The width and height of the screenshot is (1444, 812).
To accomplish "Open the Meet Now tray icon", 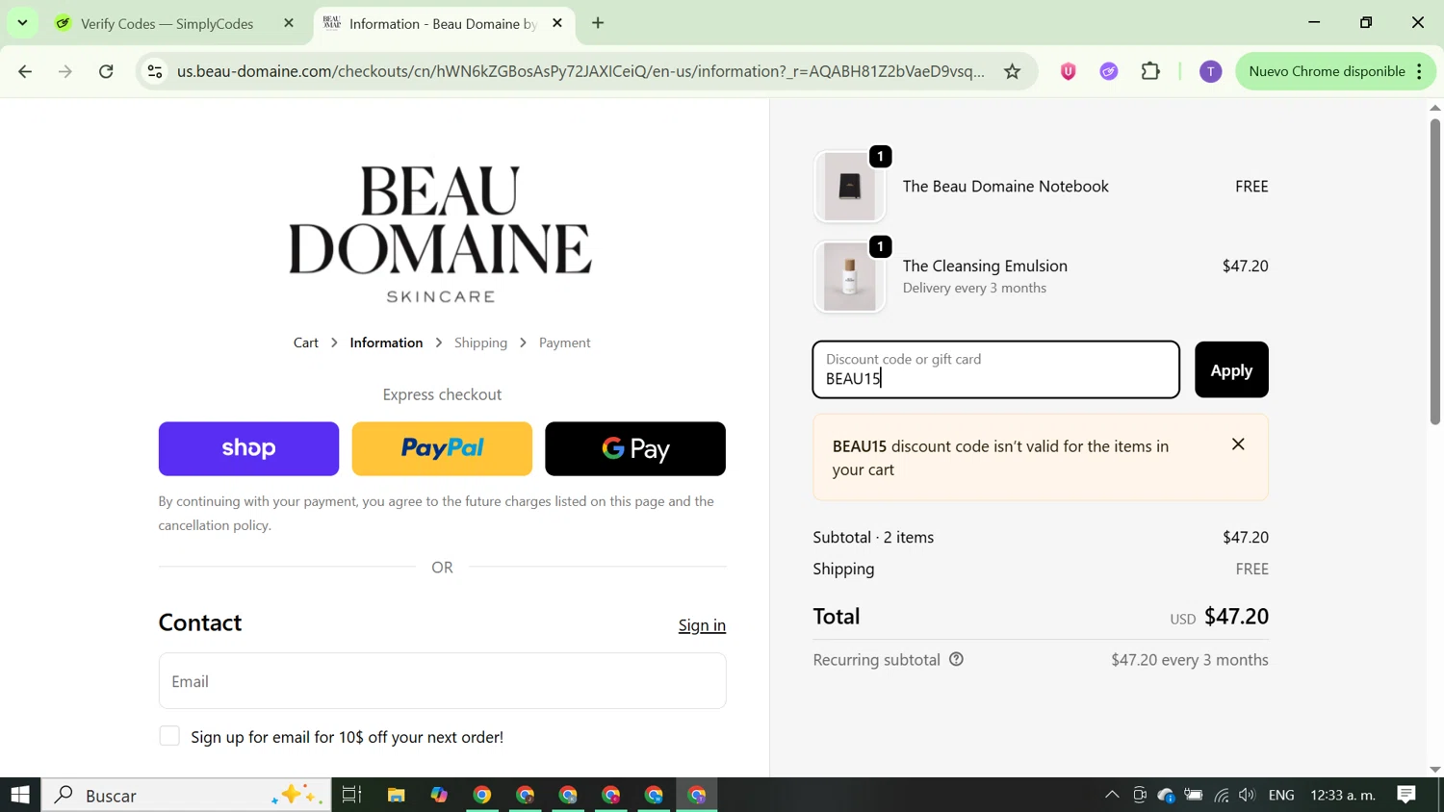I will coord(1140,795).
